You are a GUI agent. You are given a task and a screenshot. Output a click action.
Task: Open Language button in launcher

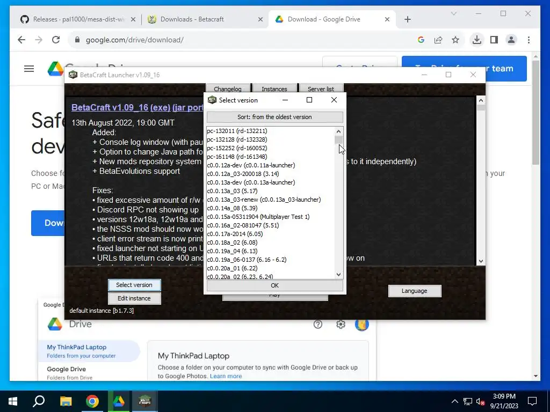pyautogui.click(x=415, y=291)
